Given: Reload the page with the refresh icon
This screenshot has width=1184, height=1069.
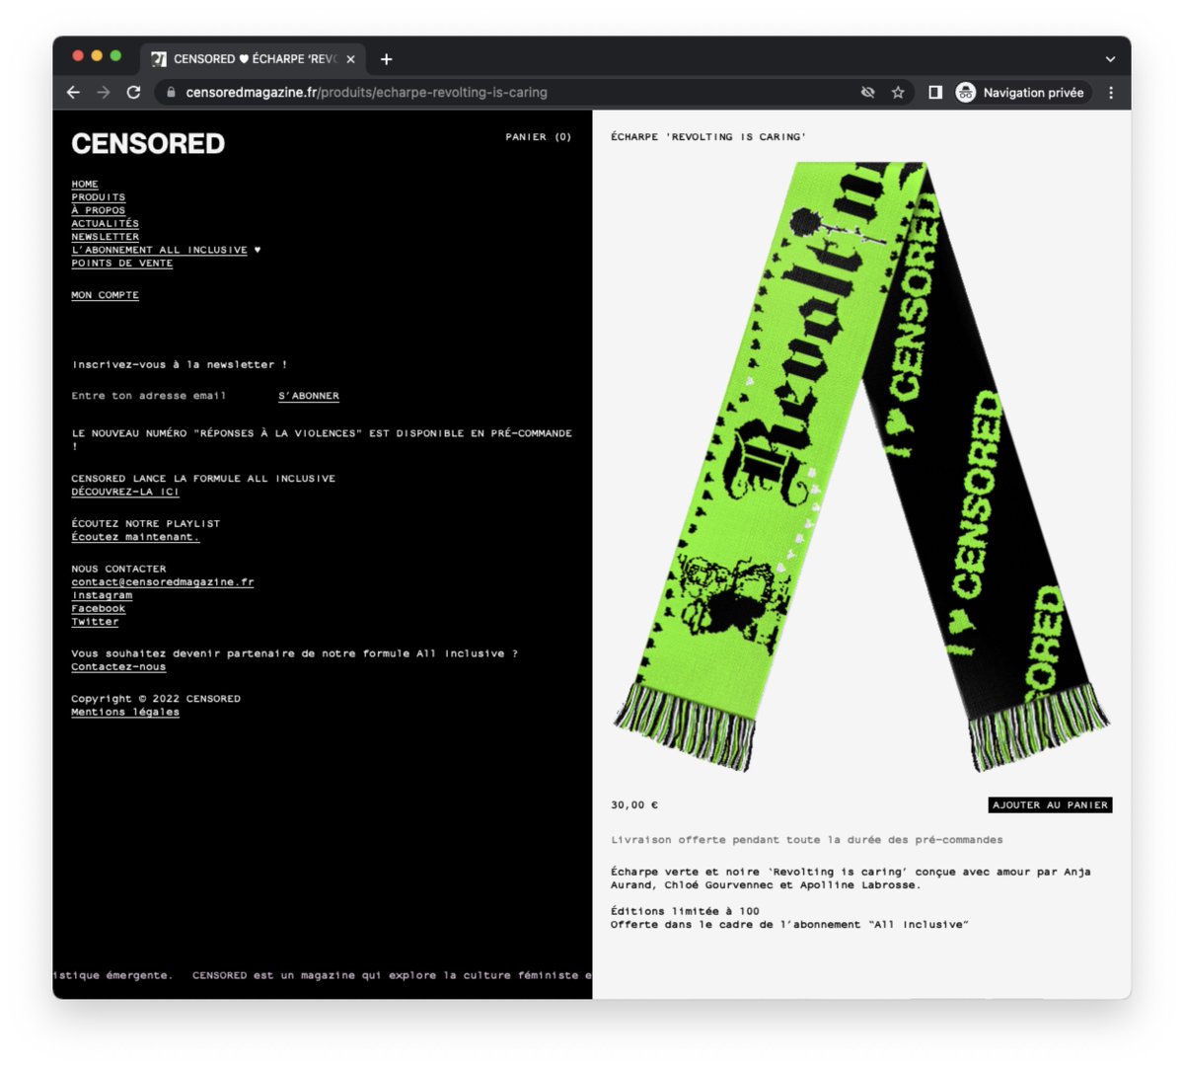Looking at the screenshot, I should [133, 92].
